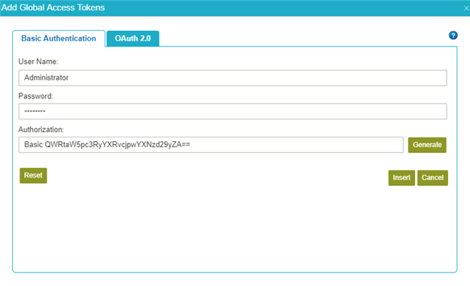Click the 'User Name:' label
Screen dimensions: 470x286
pyautogui.click(x=38, y=62)
